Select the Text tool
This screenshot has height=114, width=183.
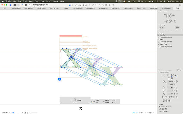pyautogui.click(x=93, y=5)
